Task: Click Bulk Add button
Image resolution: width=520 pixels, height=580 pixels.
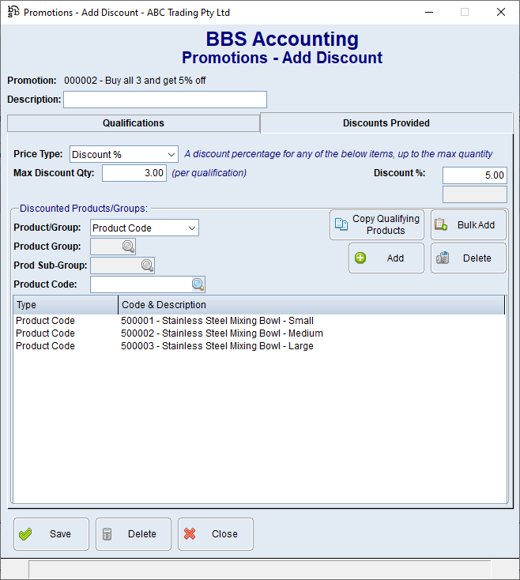Action: [x=468, y=225]
